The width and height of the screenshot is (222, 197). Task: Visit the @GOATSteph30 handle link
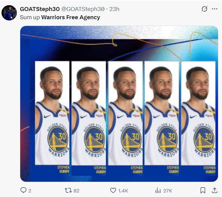click(83, 9)
